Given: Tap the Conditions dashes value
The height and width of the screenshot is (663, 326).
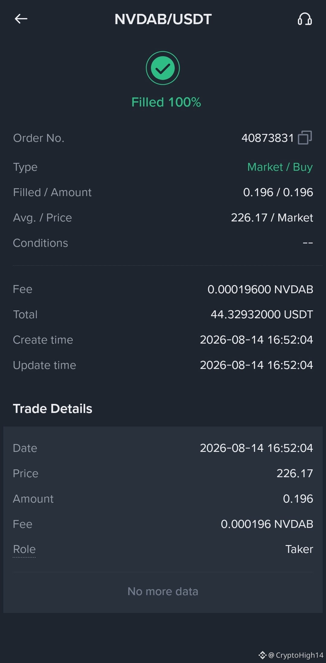Looking at the screenshot, I should tap(308, 243).
